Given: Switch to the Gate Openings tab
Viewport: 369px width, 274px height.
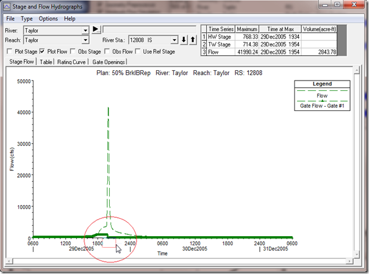Looking at the screenshot, I should pyautogui.click(x=109, y=62).
